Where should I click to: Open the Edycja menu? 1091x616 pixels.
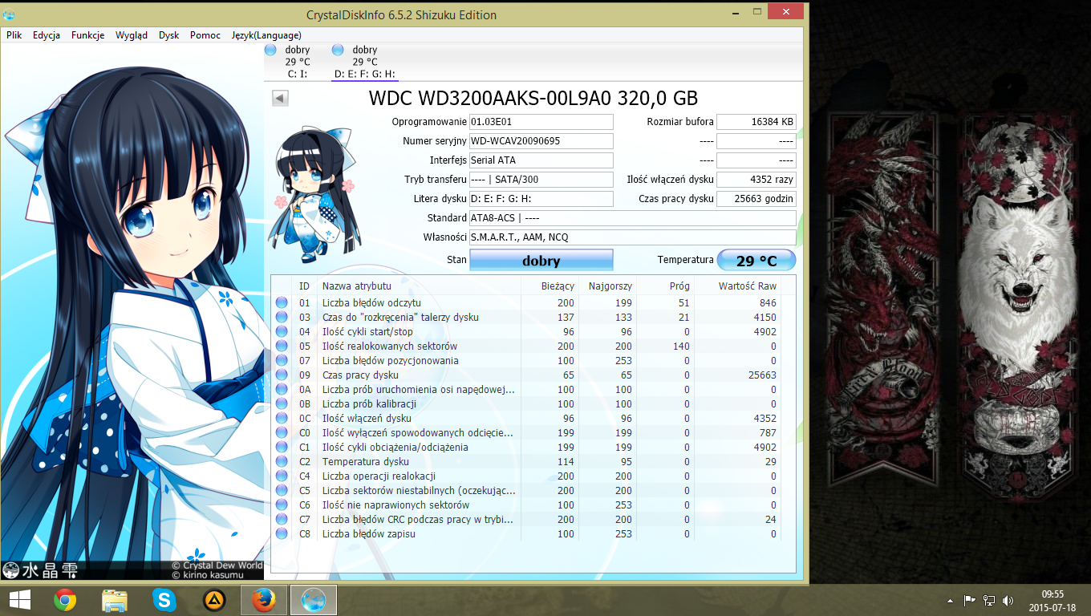click(x=47, y=35)
